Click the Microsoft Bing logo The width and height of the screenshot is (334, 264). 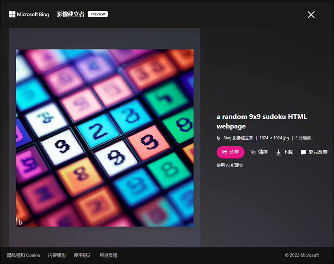tap(29, 14)
